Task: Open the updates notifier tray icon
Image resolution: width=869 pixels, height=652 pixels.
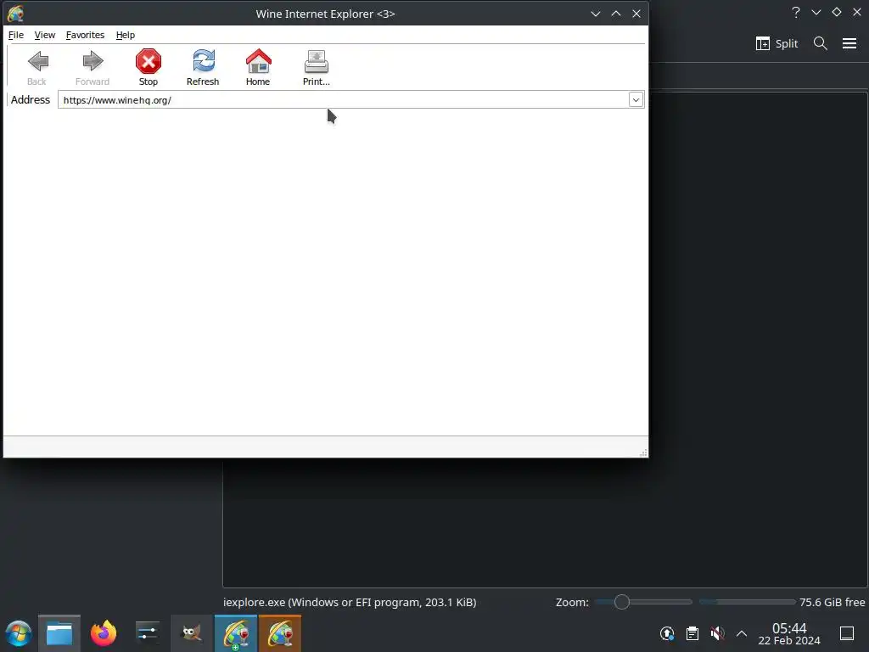Action: point(667,633)
